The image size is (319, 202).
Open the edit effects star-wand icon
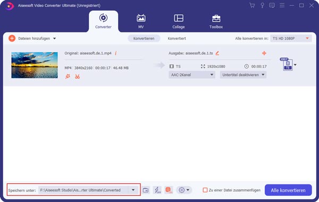click(x=68, y=77)
